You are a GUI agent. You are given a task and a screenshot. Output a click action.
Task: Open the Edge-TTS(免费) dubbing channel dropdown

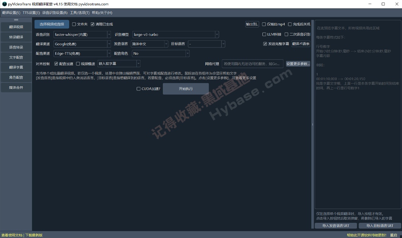[82, 53]
